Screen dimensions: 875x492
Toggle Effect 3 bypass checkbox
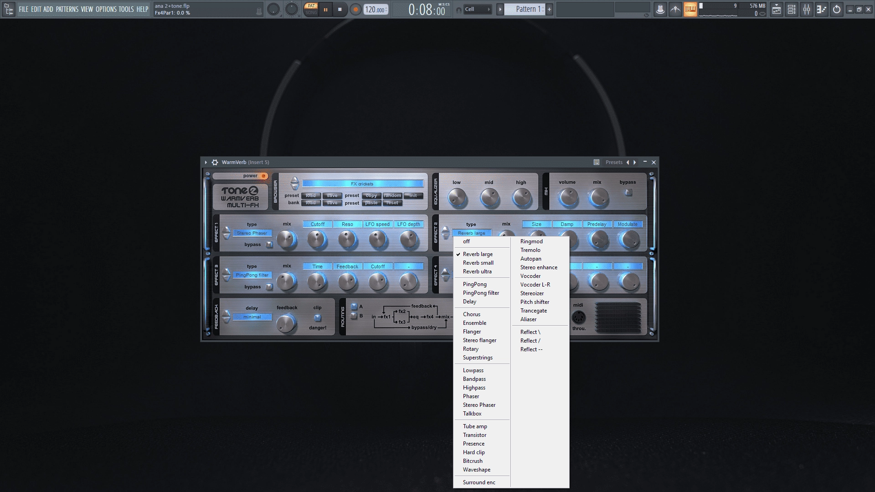point(269,287)
